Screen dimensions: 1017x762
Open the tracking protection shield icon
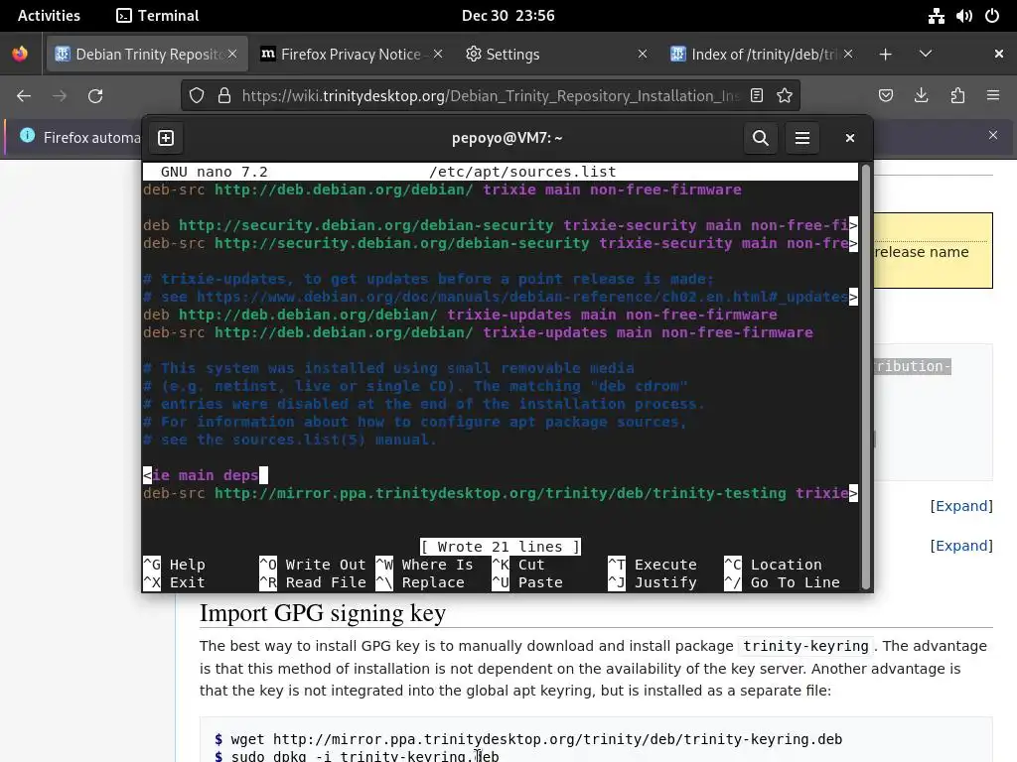pyautogui.click(x=197, y=96)
